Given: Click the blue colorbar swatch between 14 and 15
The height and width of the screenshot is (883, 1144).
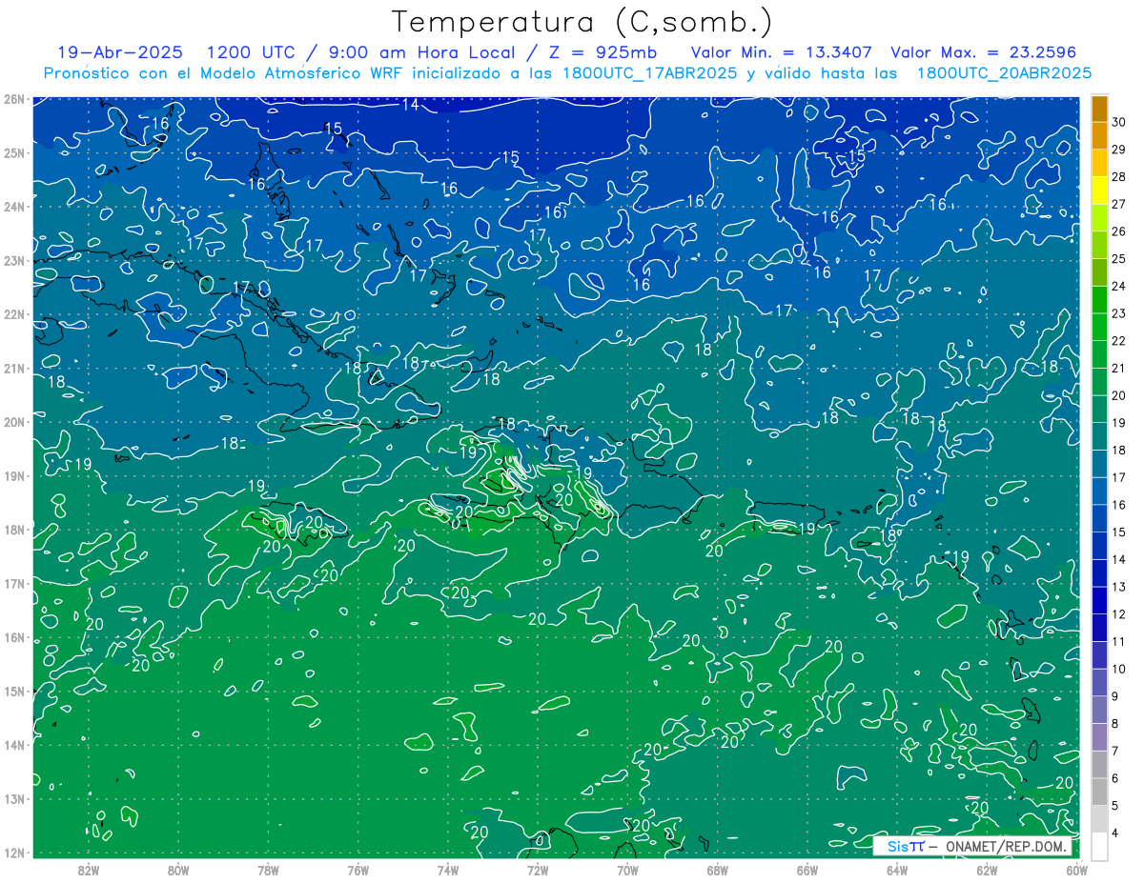Looking at the screenshot, I should 1099,546.
